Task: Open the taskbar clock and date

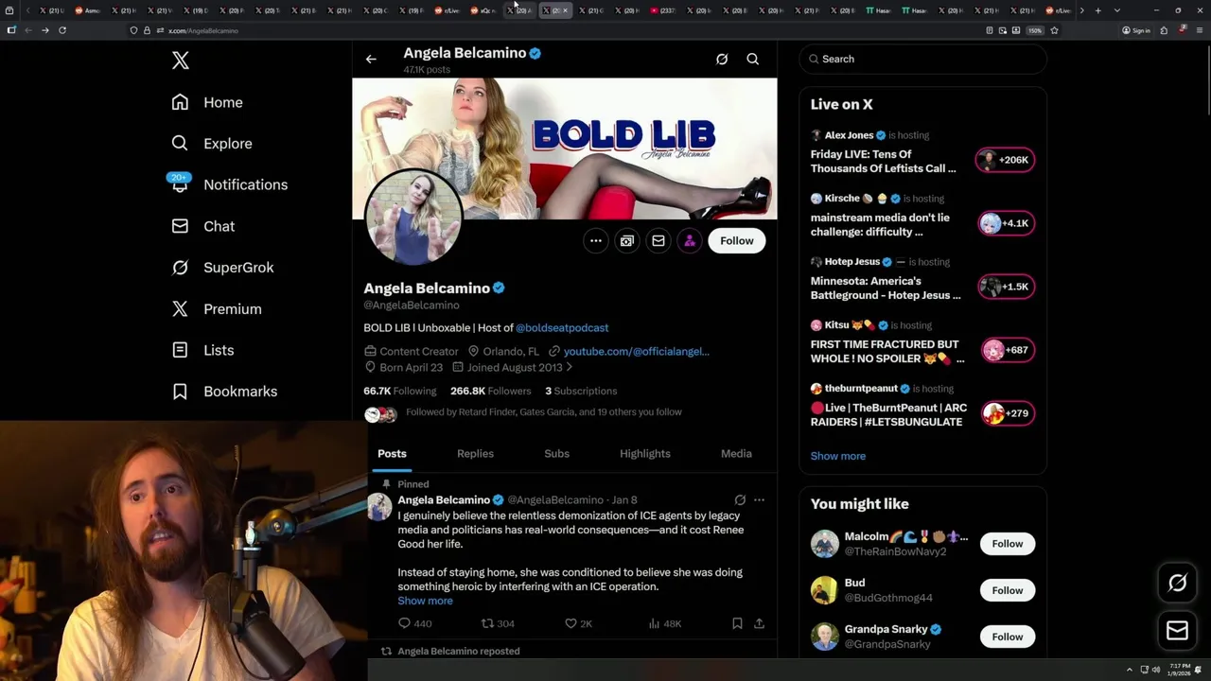Action: pyautogui.click(x=1179, y=670)
